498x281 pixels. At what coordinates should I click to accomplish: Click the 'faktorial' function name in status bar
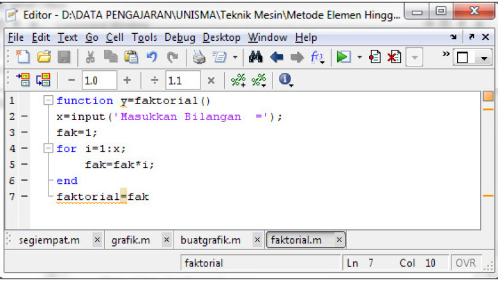[x=204, y=263]
